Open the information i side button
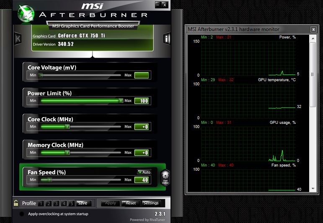323x223 pixels. 167,38
